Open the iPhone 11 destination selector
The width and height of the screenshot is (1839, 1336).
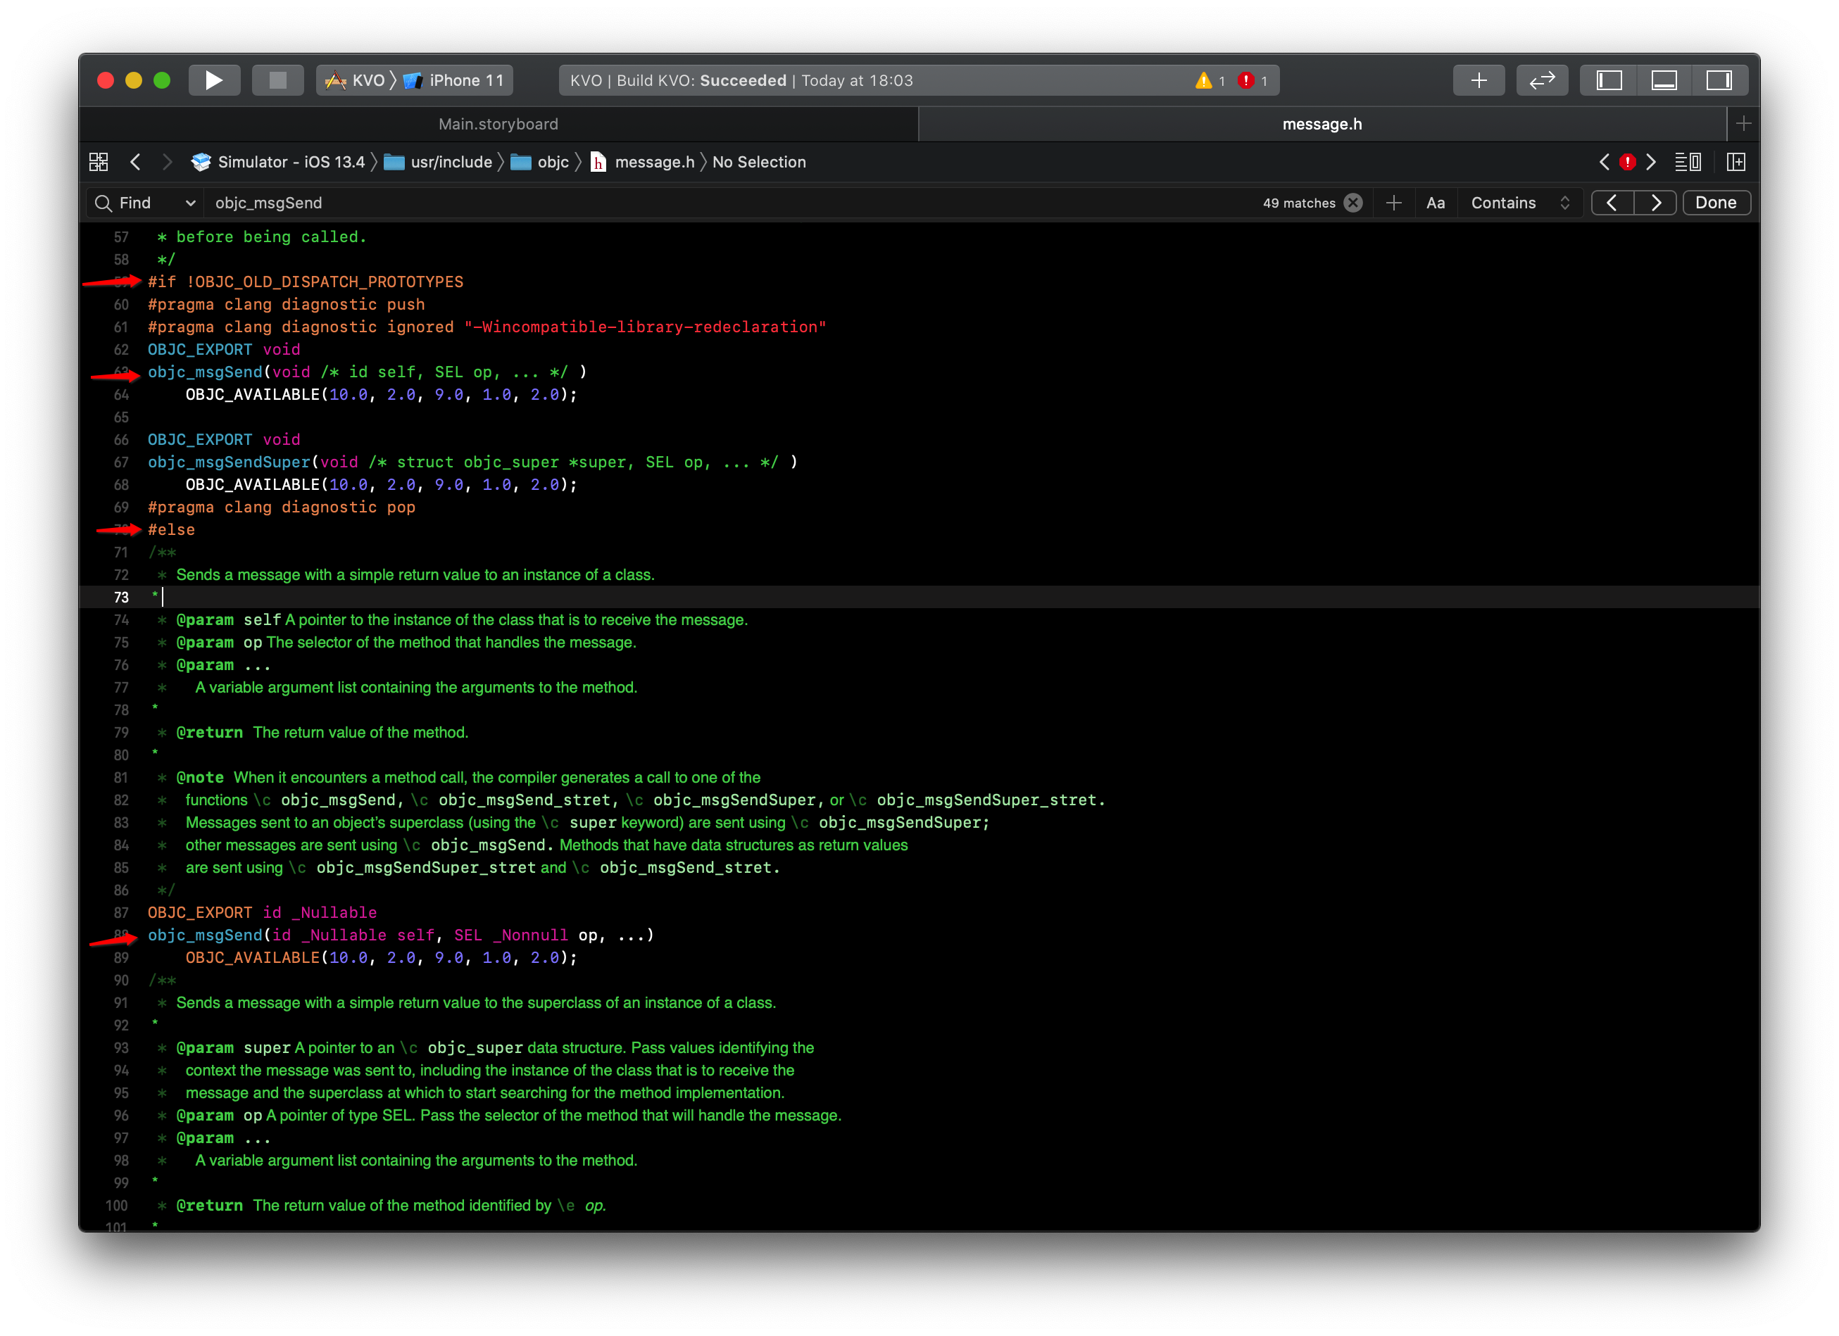point(465,80)
